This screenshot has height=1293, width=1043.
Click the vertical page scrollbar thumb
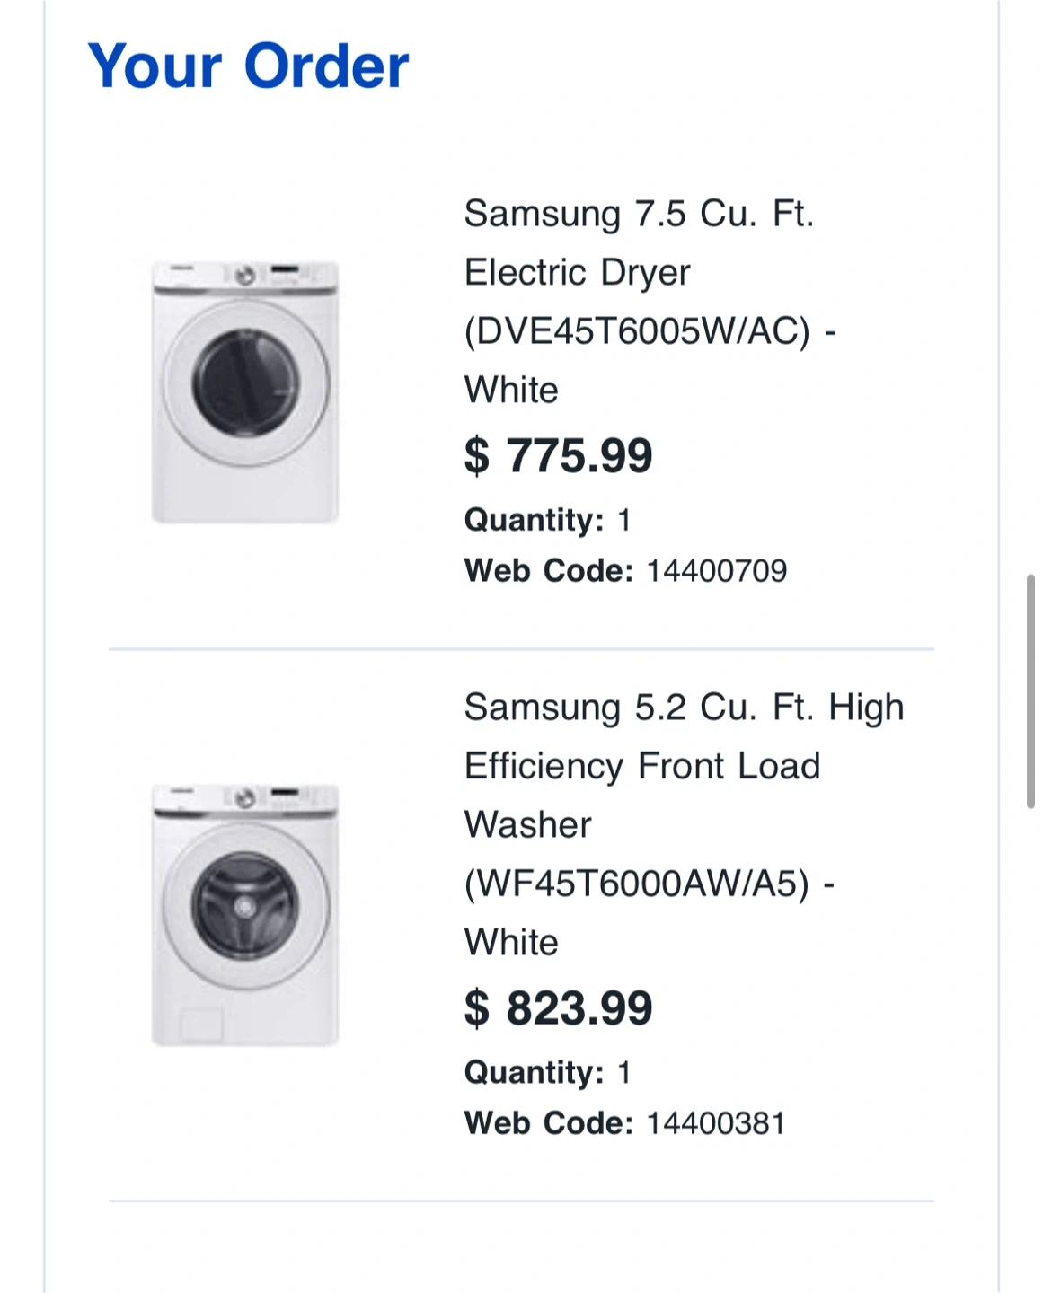(1030, 691)
